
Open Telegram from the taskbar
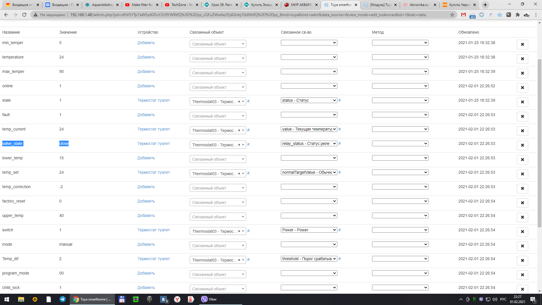(62, 299)
